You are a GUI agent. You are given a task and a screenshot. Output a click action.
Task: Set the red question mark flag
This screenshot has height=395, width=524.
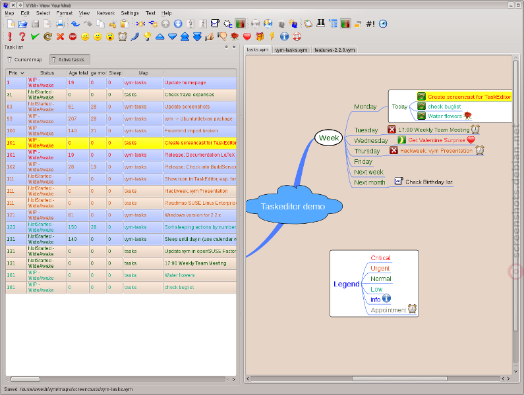(x=22, y=36)
